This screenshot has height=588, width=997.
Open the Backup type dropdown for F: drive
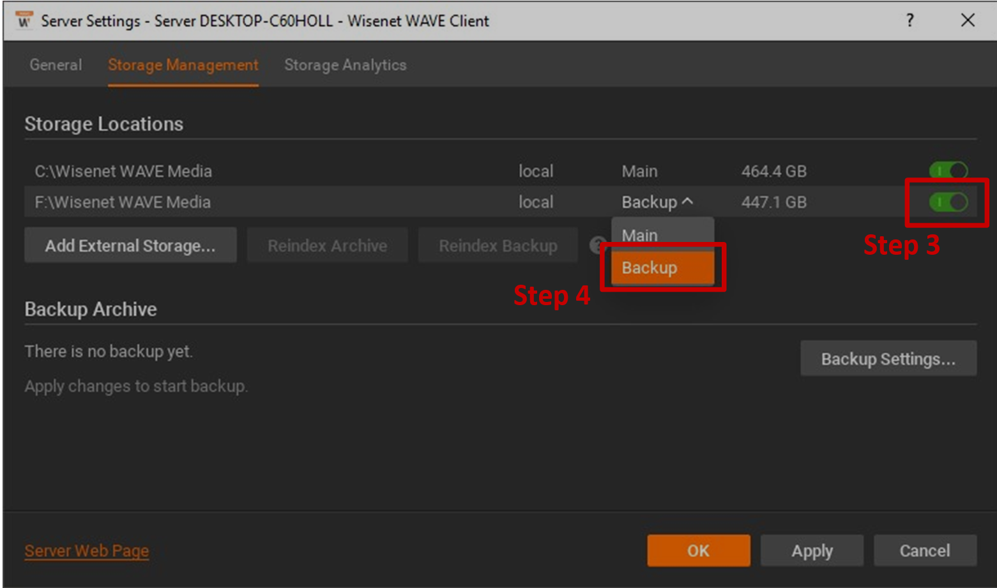[657, 202]
